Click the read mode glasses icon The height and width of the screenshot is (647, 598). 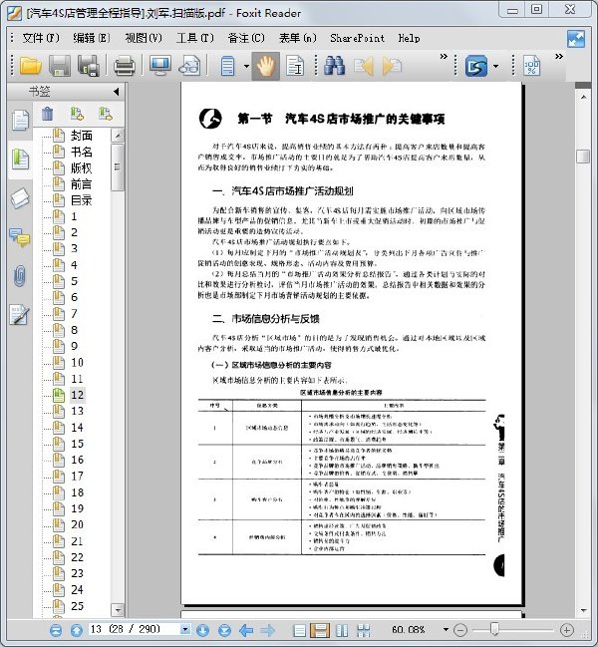189,66
